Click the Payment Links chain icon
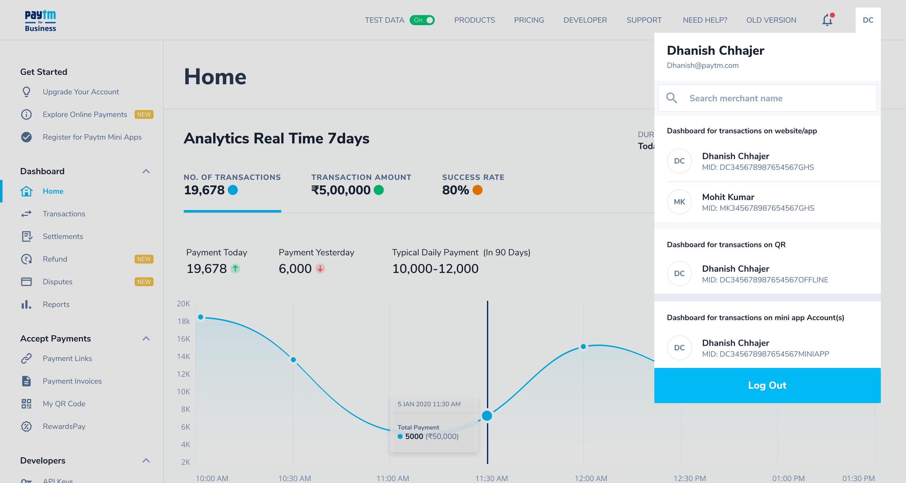This screenshot has width=906, height=483. (26, 358)
